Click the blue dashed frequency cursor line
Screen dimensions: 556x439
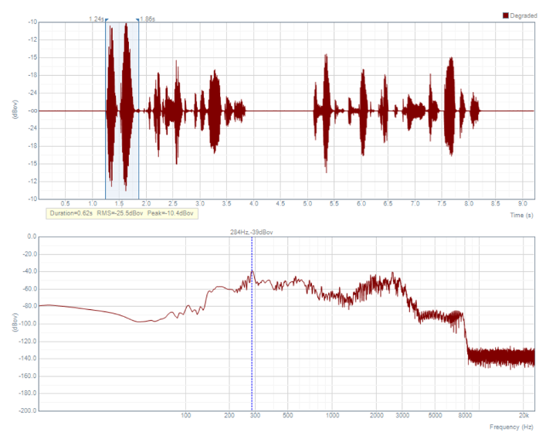[252, 348]
